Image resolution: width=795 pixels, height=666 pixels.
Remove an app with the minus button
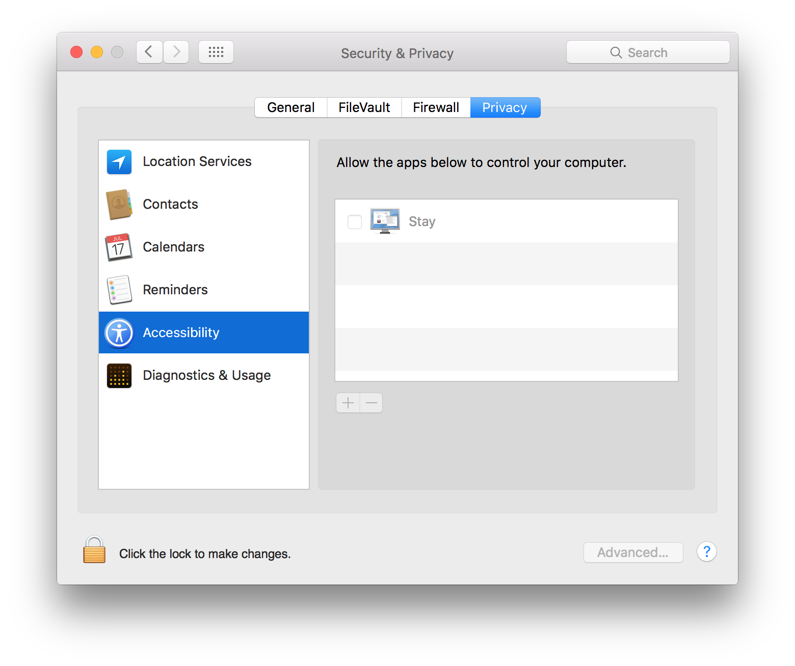coord(372,403)
